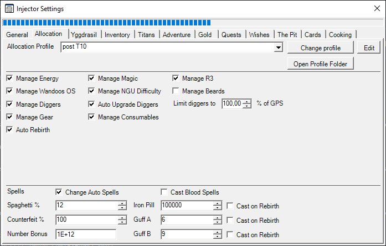The width and height of the screenshot is (386, 246).
Task: Go to the Cooking tab
Action: coord(340,35)
